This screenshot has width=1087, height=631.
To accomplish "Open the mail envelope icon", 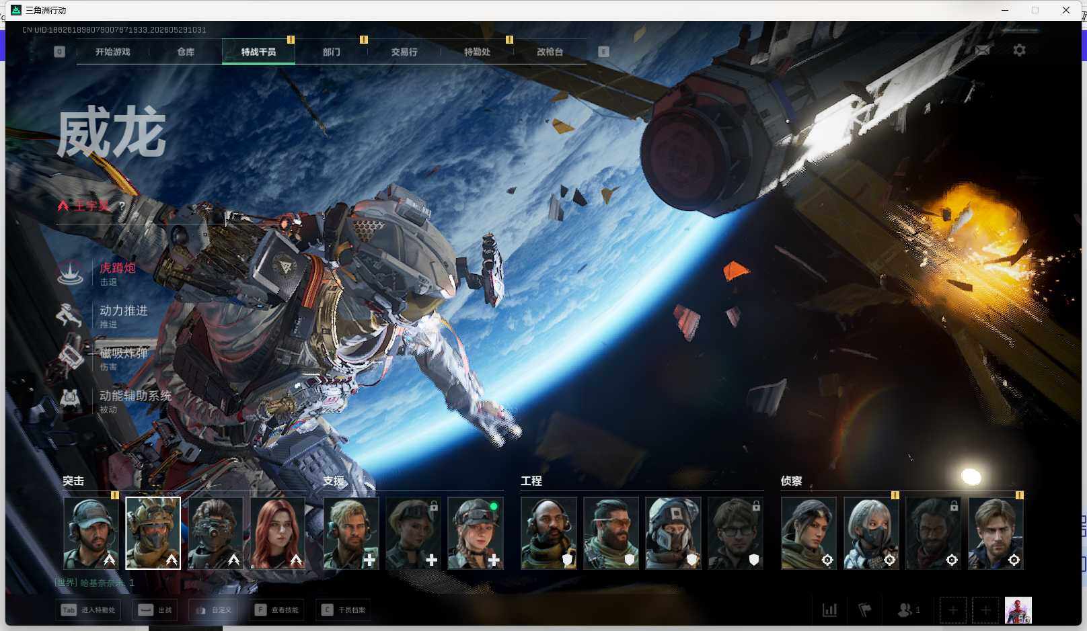I will 983,50.
